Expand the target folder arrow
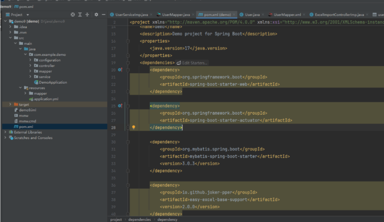 [10, 104]
